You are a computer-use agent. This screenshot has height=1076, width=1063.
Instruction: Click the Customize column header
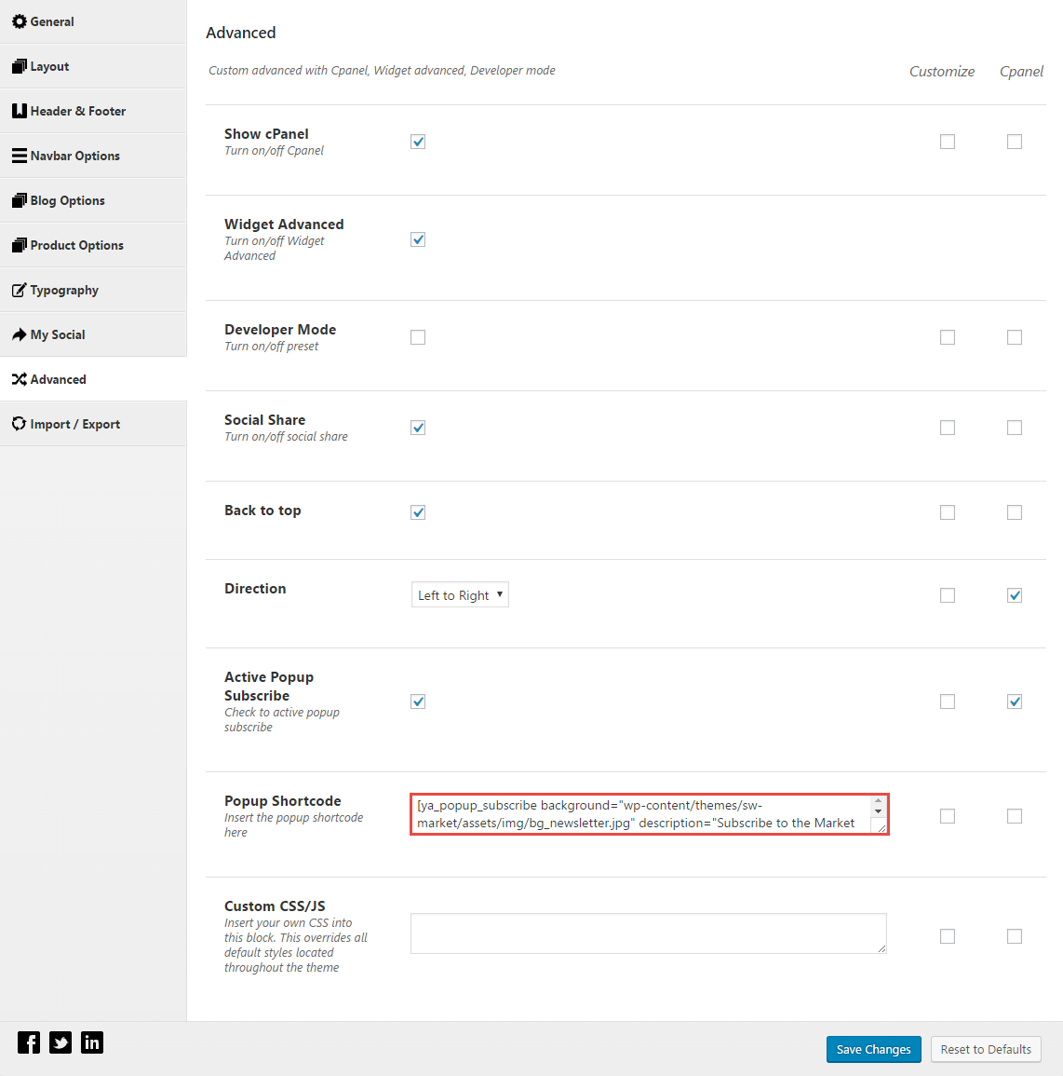942,72
